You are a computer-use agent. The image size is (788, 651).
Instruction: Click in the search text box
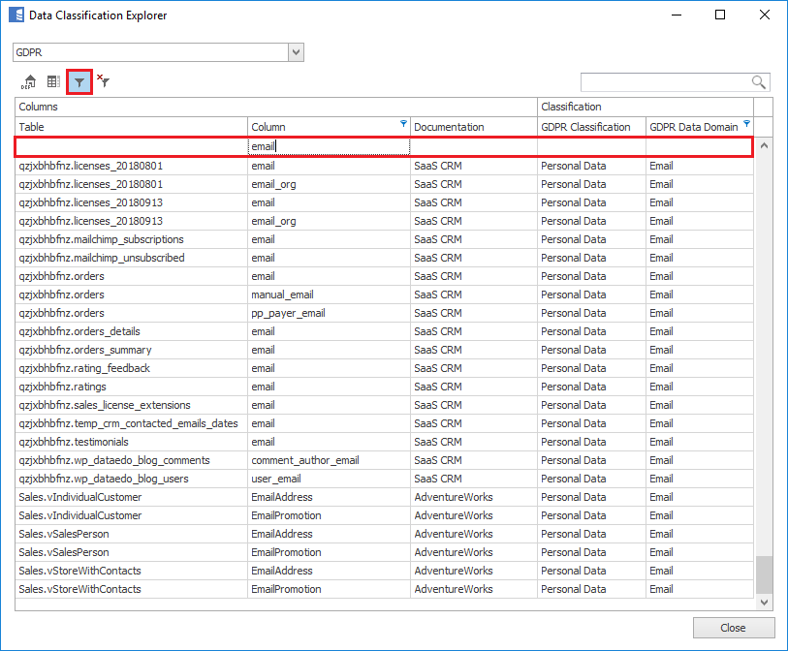[664, 82]
